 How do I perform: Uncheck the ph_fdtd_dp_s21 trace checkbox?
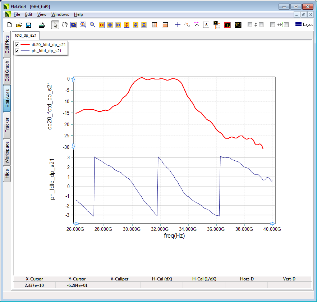click(x=17, y=51)
